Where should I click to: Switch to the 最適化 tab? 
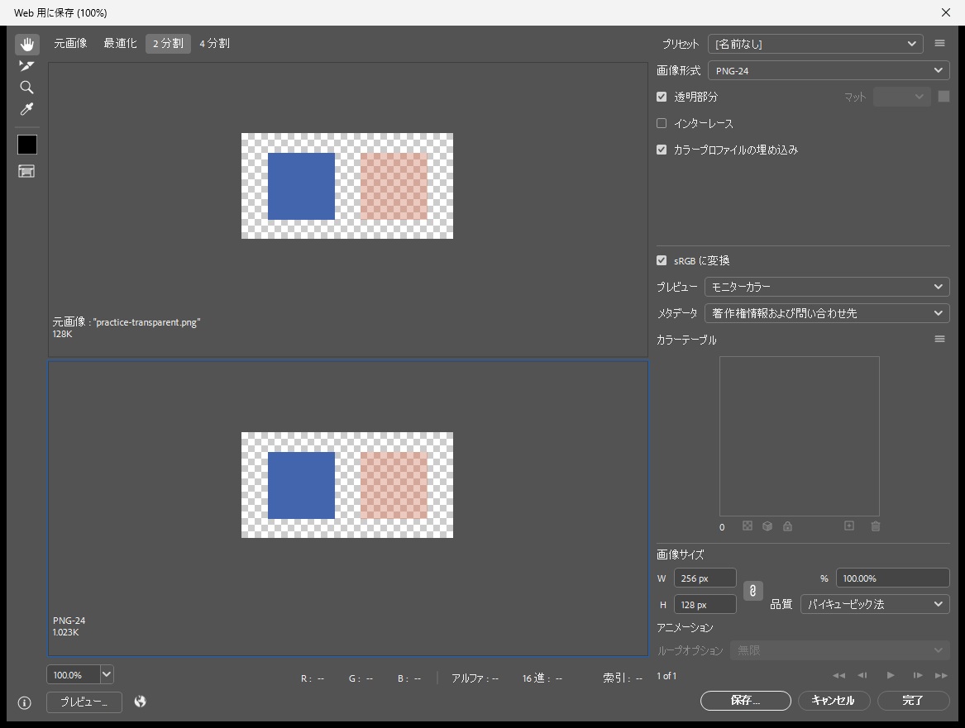[120, 43]
